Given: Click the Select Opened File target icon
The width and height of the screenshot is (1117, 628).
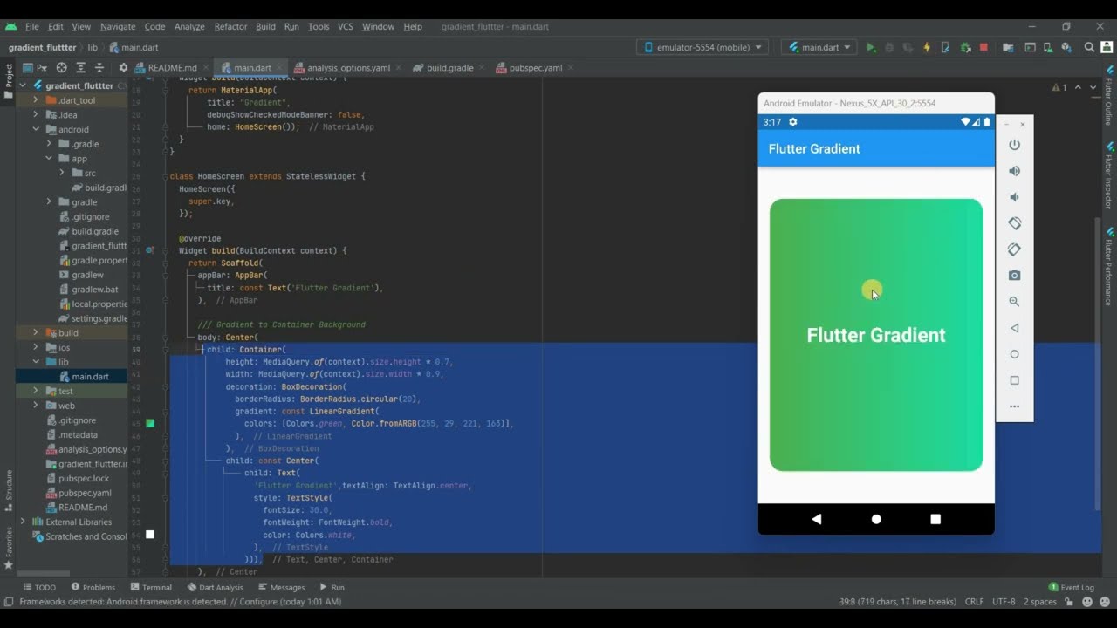Looking at the screenshot, I should (61, 67).
